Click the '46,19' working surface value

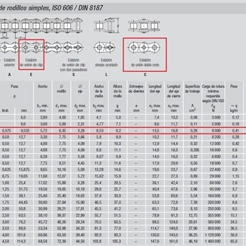(193, 241)
